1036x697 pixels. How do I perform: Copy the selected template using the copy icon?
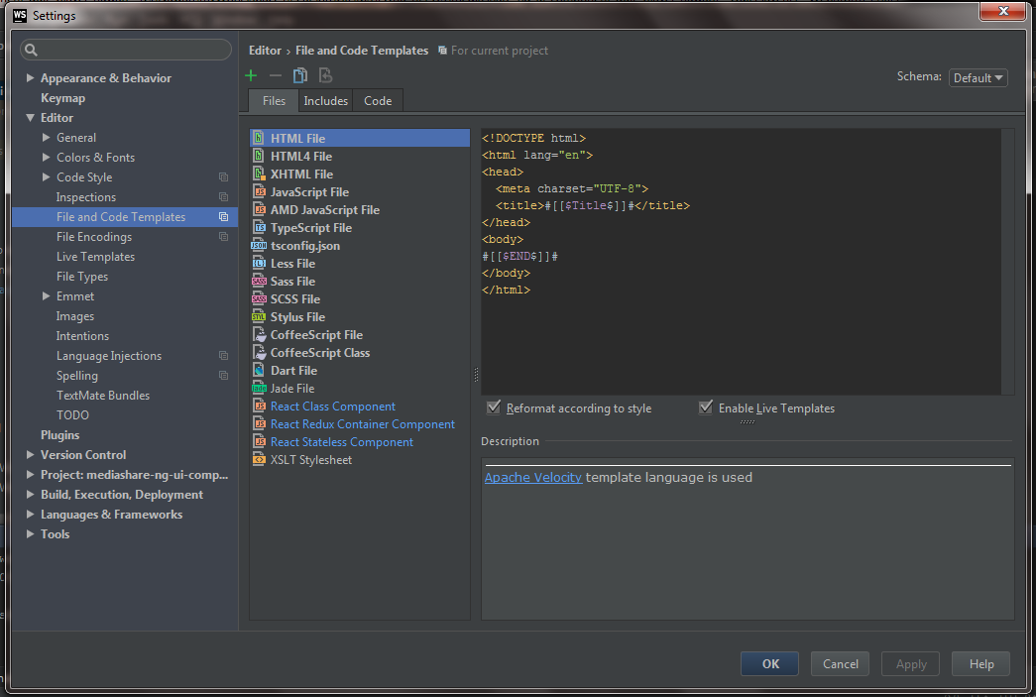point(300,75)
